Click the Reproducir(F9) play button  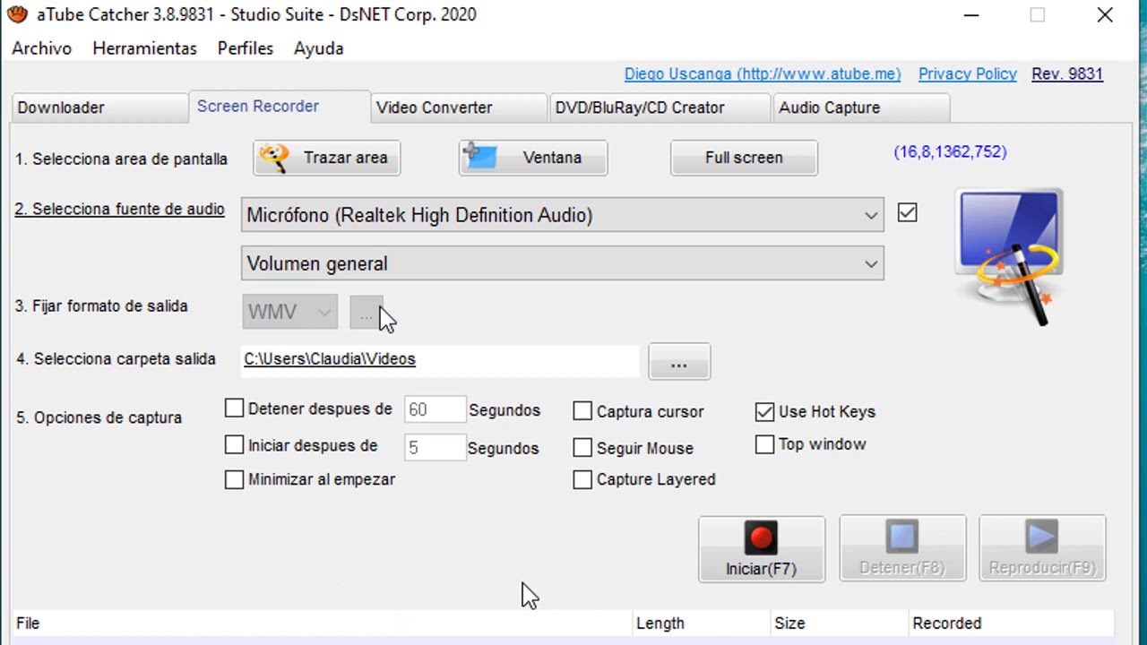click(1042, 549)
